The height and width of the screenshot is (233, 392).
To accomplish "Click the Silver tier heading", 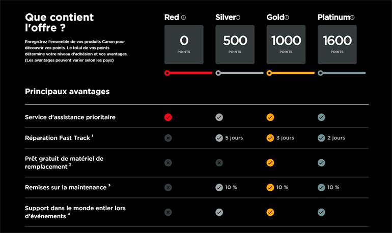I will point(226,17).
